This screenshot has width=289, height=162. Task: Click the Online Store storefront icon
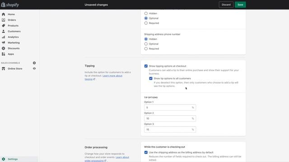pyautogui.click(x=3, y=68)
